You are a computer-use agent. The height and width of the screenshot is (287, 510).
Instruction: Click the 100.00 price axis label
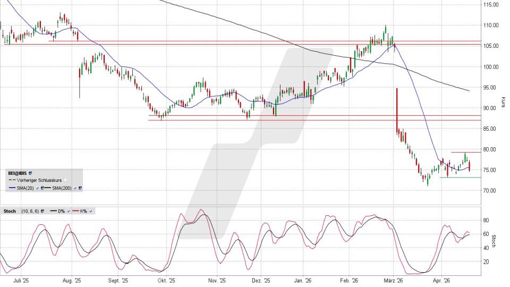pos(490,67)
